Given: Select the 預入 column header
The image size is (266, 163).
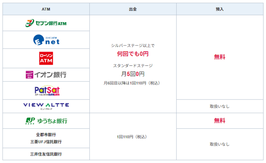Looking at the screenshot, I should click(220, 9).
